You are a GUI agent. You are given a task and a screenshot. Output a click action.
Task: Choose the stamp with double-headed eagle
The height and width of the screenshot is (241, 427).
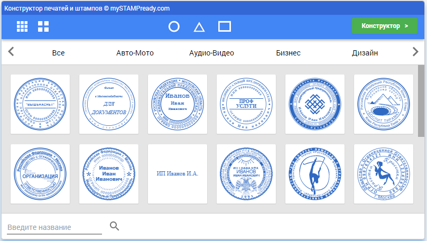point(246,174)
